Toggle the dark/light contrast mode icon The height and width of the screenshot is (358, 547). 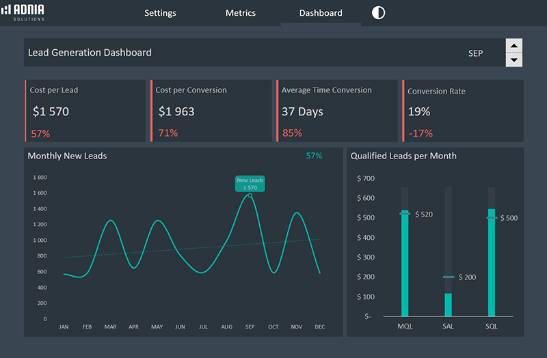(x=378, y=13)
